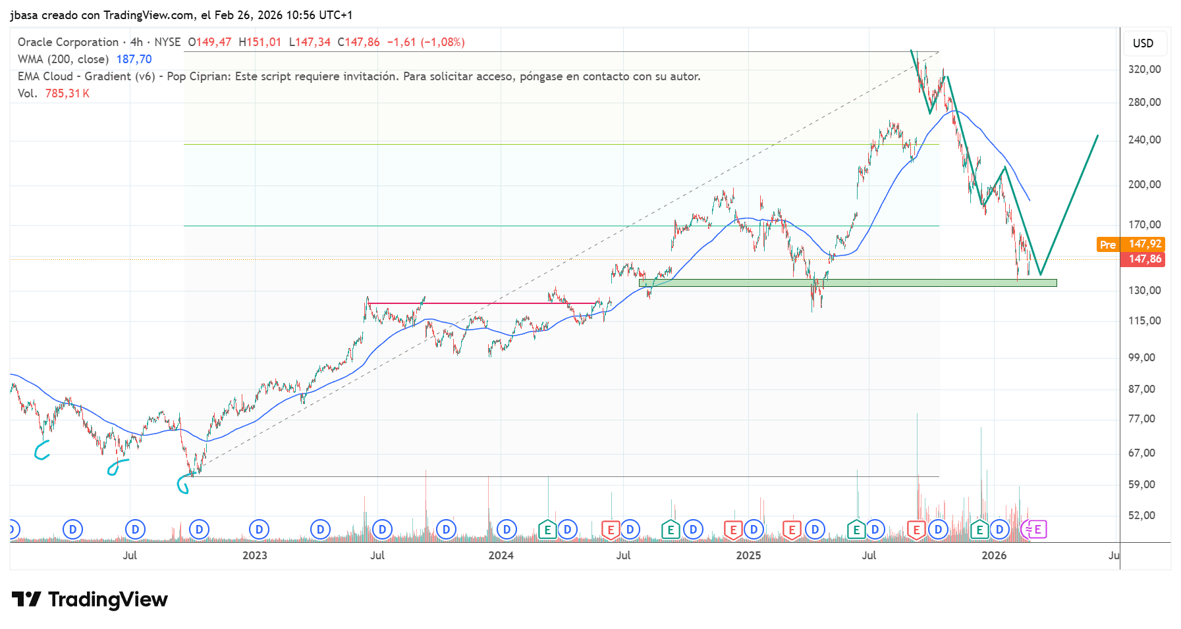Image resolution: width=1181 pixels, height=629 pixels.
Task: Click the orange Pre 147,92 price label
Action: (1131, 244)
